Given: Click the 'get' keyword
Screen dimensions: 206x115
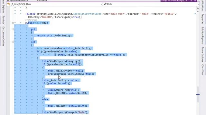Looking at the screenshot, I should 33,29.
